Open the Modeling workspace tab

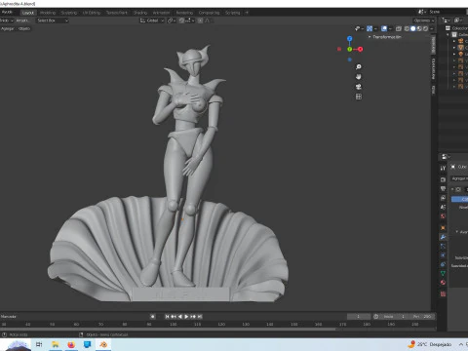[x=48, y=13]
